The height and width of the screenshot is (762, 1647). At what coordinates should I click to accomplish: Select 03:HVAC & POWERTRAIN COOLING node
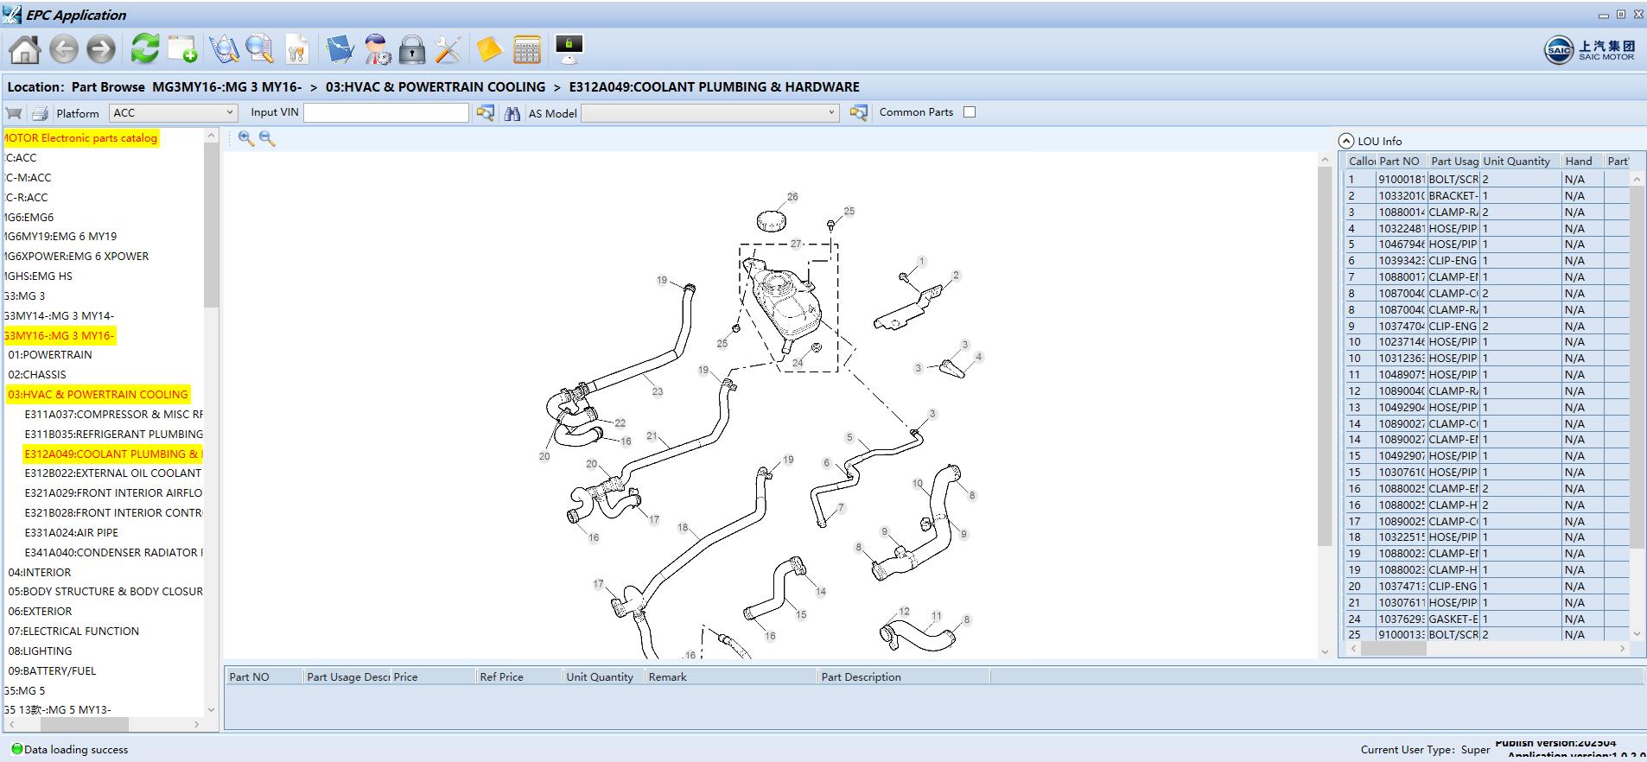[x=98, y=394]
